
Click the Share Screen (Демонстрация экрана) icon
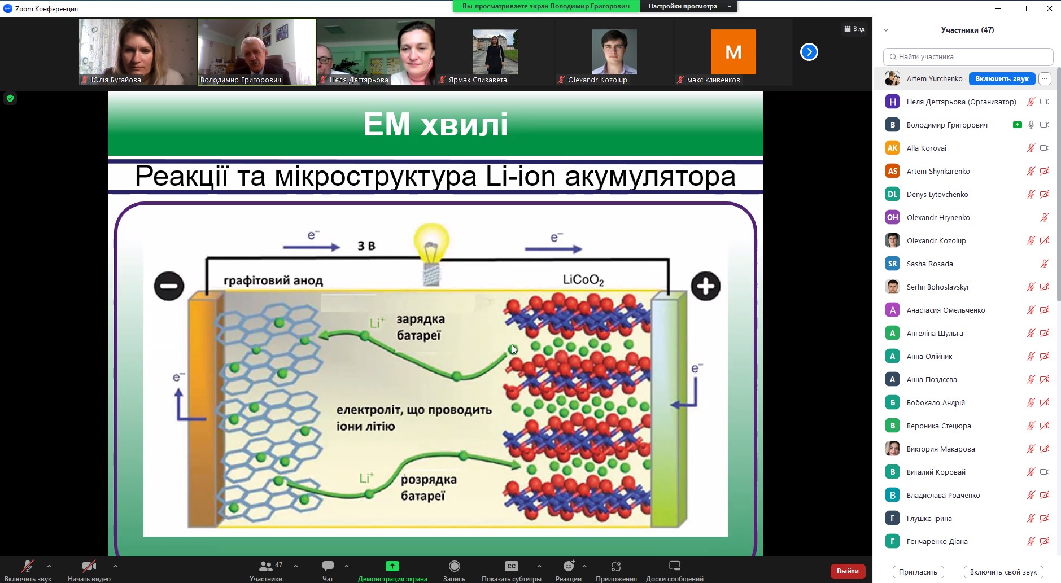tap(392, 566)
